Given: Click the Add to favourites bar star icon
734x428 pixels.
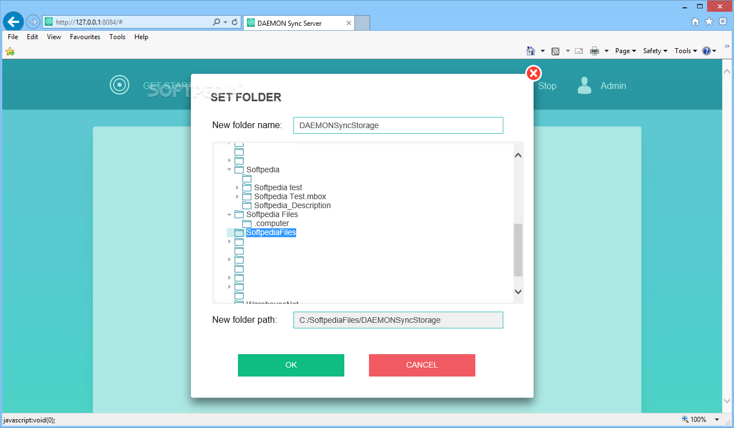Looking at the screenshot, I should point(10,51).
